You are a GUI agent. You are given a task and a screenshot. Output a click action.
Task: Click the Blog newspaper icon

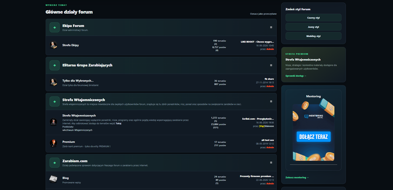53,179
